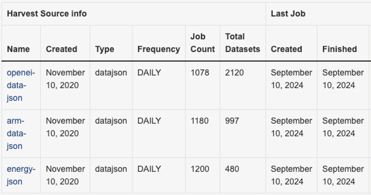The image size is (371, 195).
Task: Click the Total Datasets column header
Action: (243, 43)
